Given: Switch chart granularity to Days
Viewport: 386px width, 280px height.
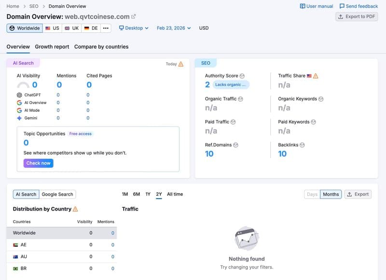Looking at the screenshot, I should (x=312, y=194).
